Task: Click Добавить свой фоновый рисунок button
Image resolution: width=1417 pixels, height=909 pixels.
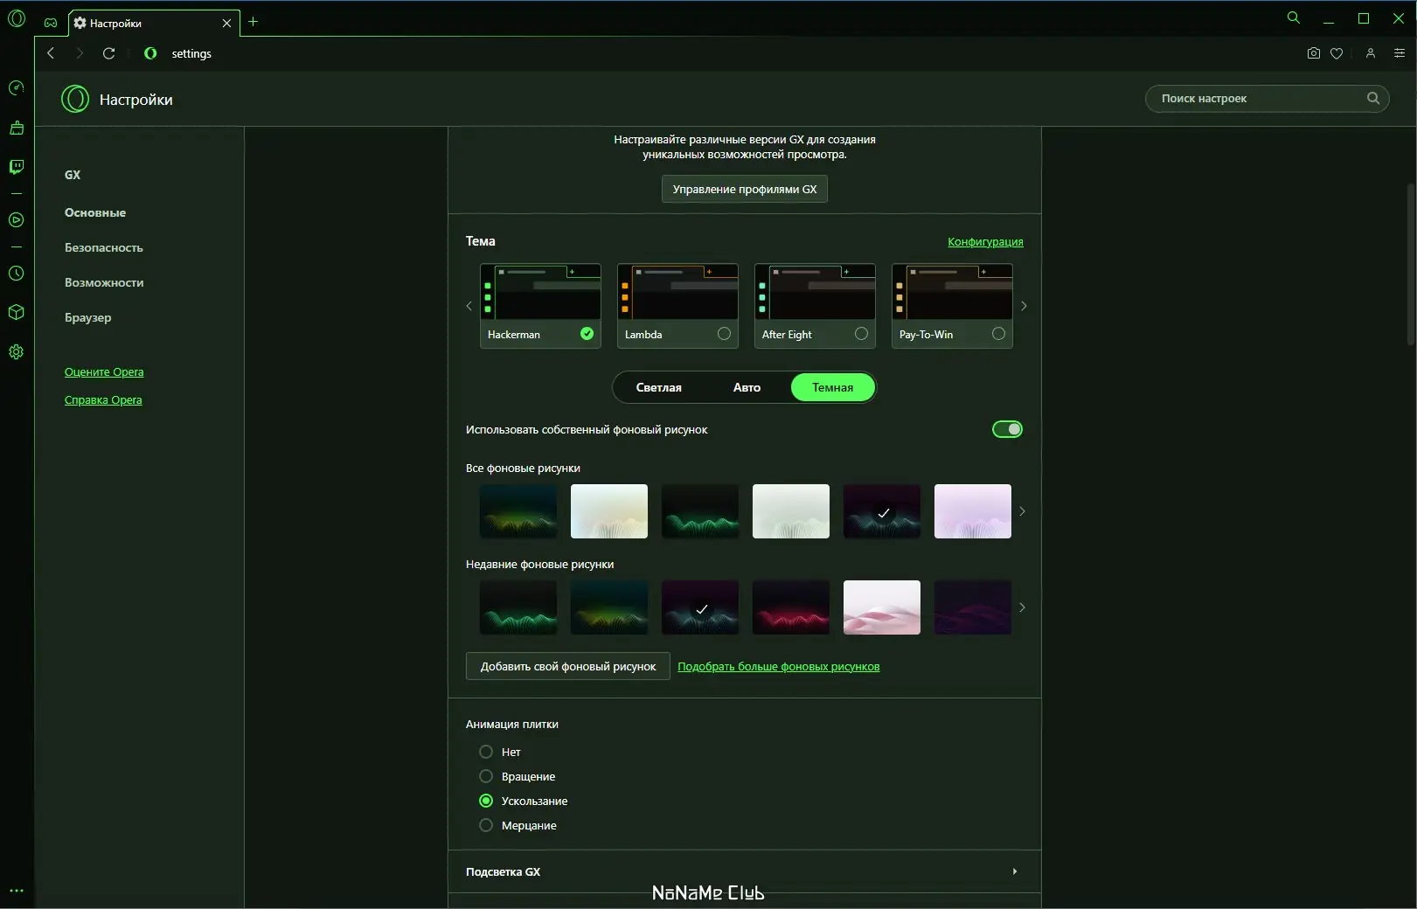Action: [x=568, y=666]
